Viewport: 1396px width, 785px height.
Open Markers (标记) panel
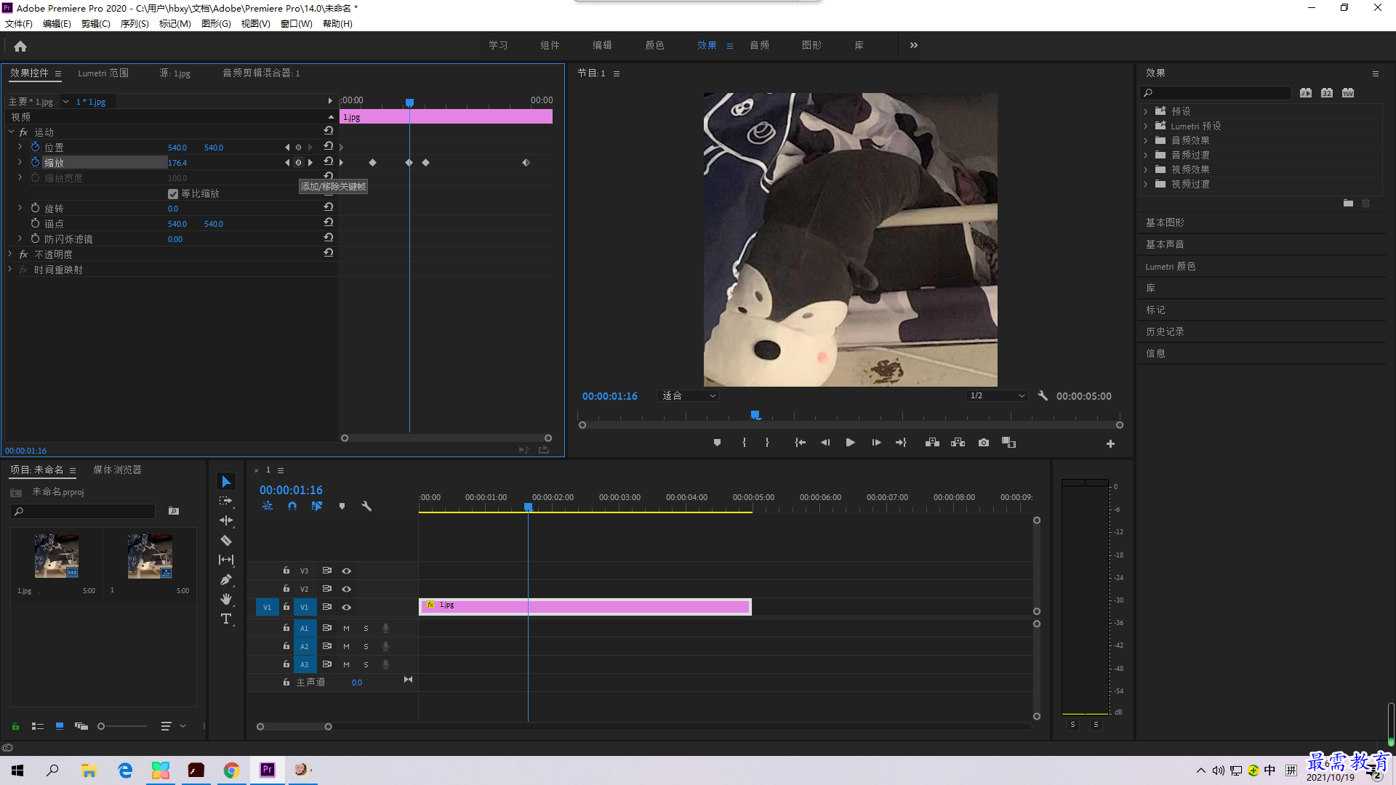pos(1155,310)
